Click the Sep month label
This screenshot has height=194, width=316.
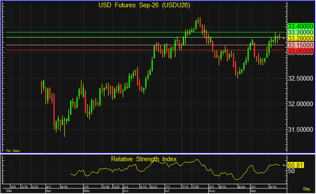pyautogui.click(x=253, y=191)
